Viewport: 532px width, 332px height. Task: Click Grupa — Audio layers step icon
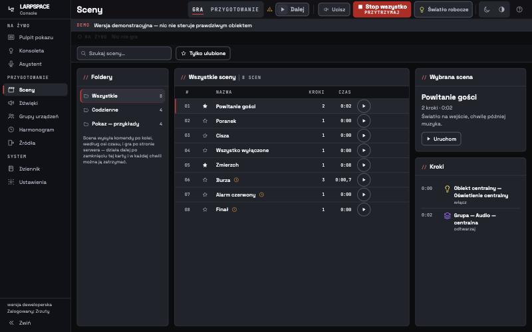447,215
